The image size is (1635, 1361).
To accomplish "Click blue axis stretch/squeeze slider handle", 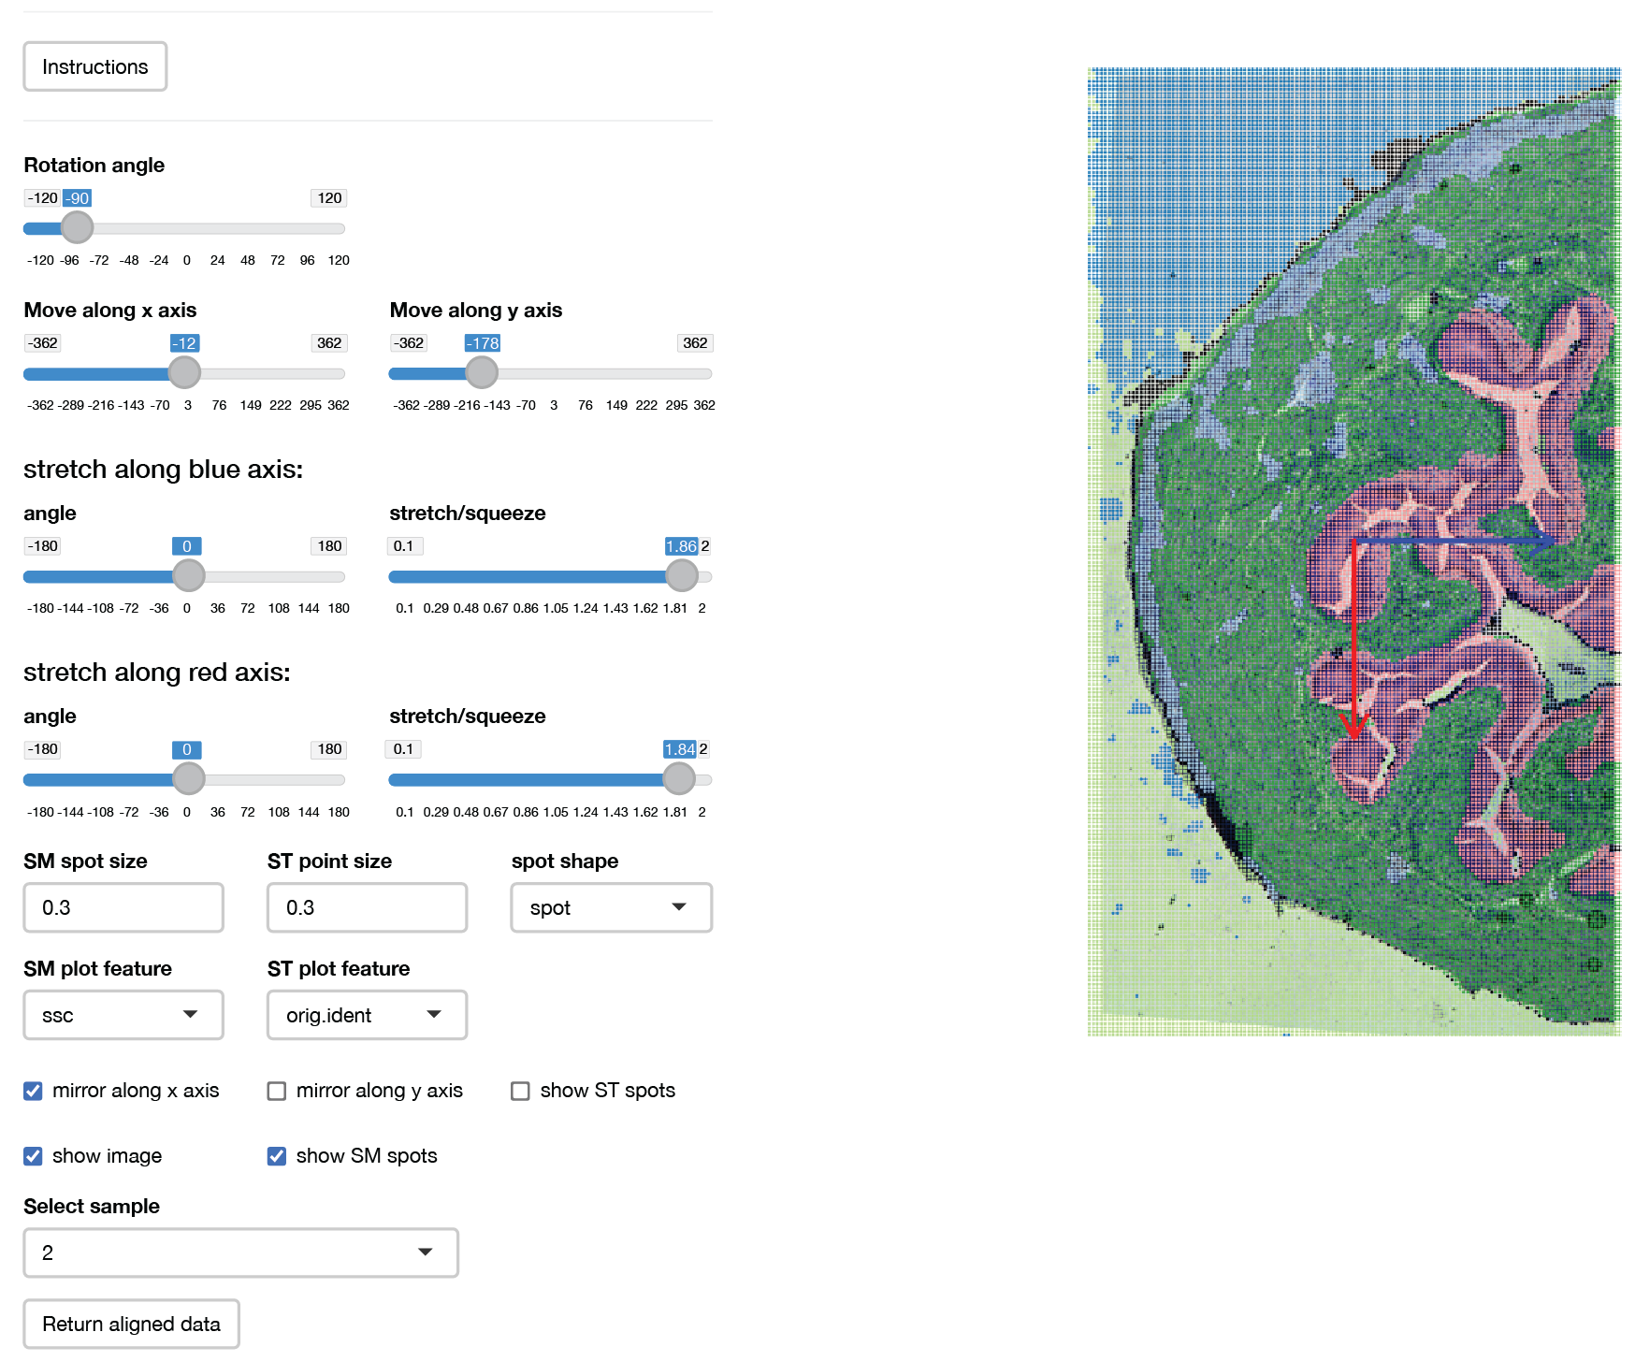I will (682, 575).
